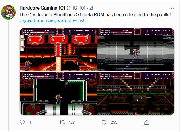181x132 pixels.
Task: Open the Stage 4-4 green pipes screenshot
Action: (x=58, y=94)
